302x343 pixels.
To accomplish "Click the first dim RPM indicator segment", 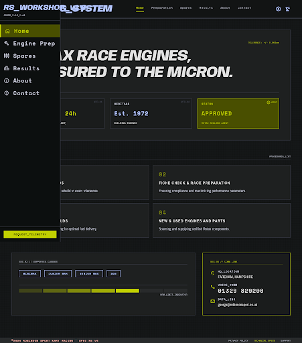I will pyautogui.click(x=31, y=291).
